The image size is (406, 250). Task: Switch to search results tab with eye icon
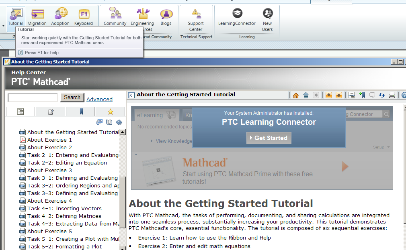[x=51, y=112]
